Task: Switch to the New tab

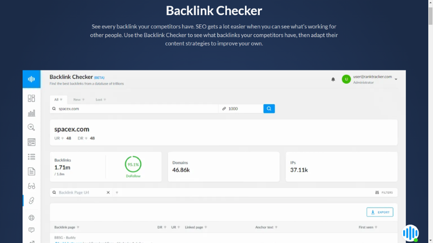Action: [x=79, y=99]
